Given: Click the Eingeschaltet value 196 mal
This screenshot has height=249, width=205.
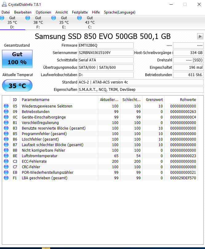Looking at the screenshot, I should pyautogui.click(x=188, y=68).
